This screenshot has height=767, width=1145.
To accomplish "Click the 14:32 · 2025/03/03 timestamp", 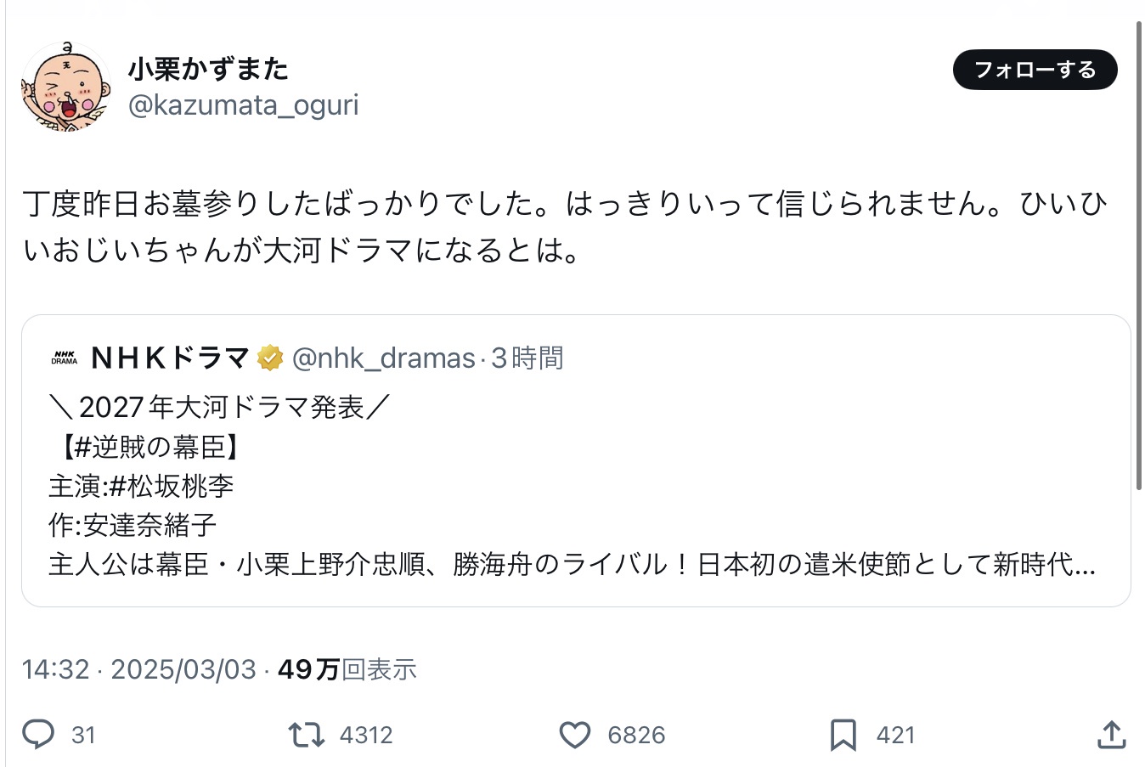I will [139, 669].
